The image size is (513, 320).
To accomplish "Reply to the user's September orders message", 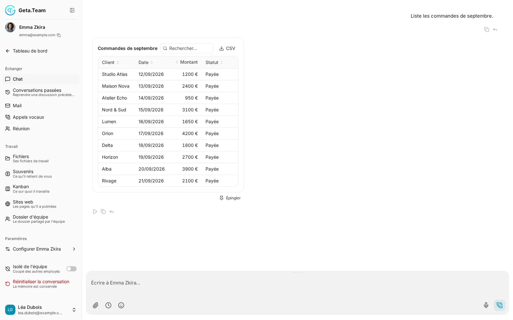I will 495,29.
